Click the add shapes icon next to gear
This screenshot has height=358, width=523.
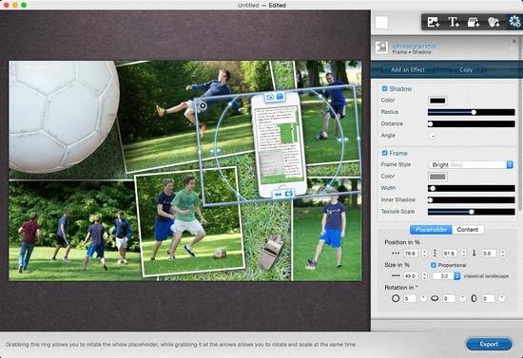(494, 22)
